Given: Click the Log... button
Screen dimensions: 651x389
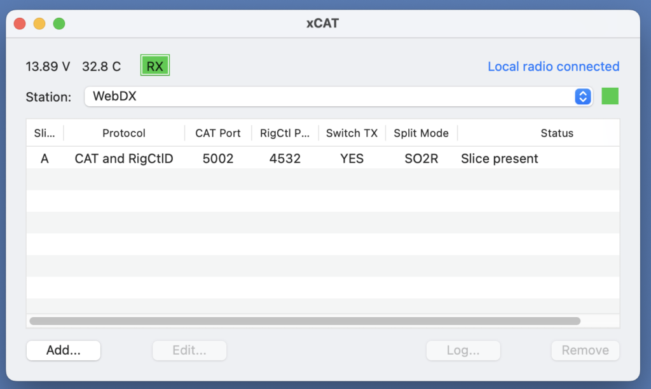Looking at the screenshot, I should 463,350.
